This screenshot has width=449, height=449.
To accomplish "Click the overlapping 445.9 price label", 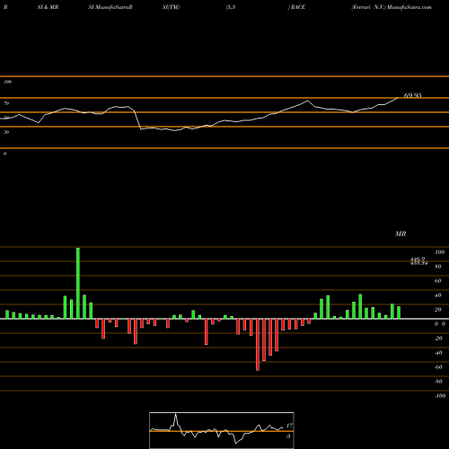I will click(418, 259).
